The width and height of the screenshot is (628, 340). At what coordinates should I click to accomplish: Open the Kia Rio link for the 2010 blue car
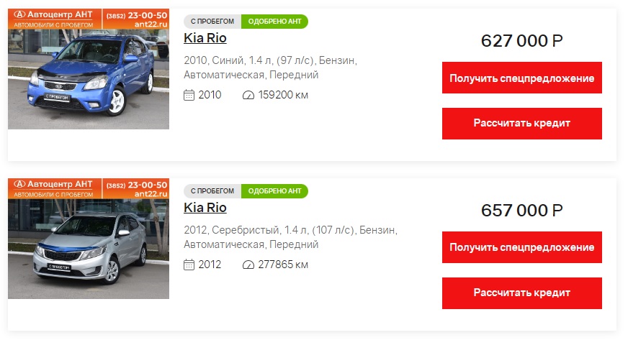(x=205, y=38)
